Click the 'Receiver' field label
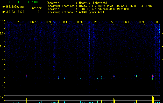 point(53,9)
